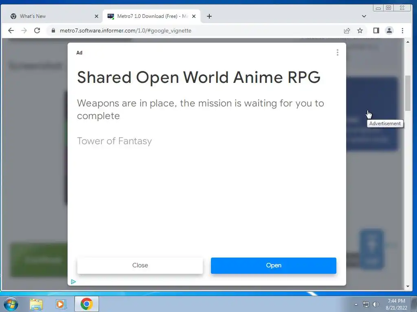
Task: Launch Windows Media Player from taskbar
Action: point(61,304)
